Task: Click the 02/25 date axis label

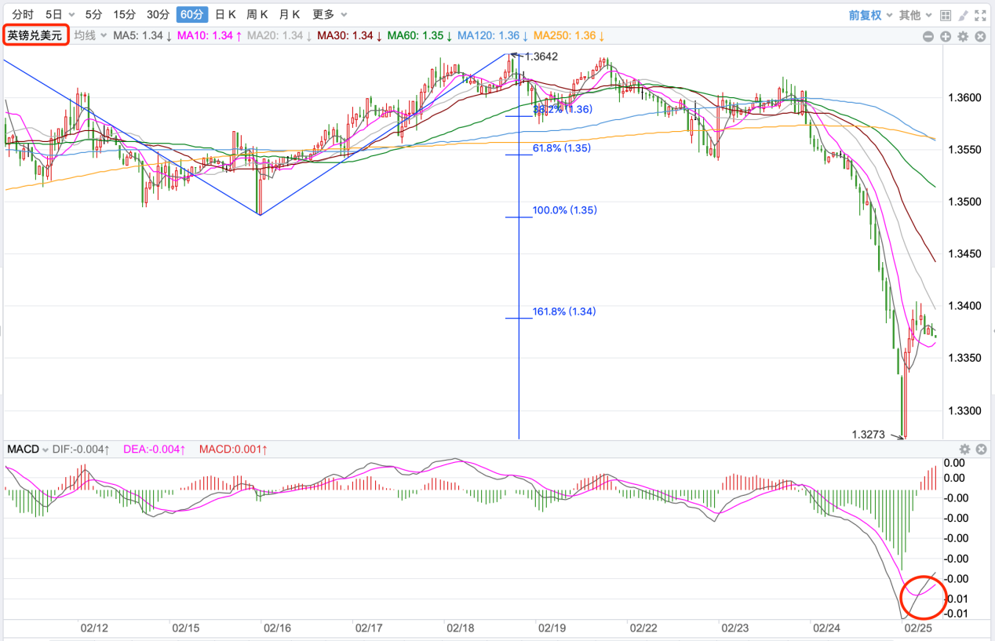Action: point(918,628)
